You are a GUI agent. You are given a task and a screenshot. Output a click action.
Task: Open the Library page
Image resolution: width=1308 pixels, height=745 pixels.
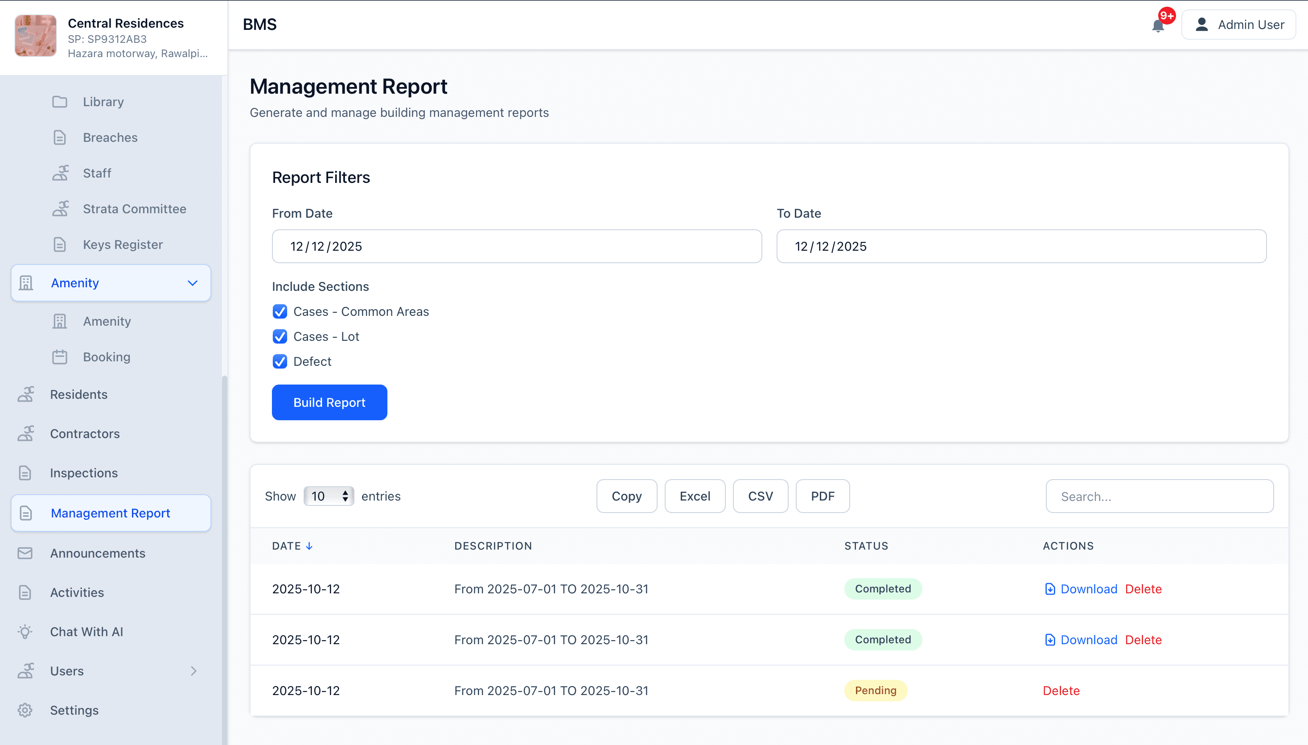point(103,102)
